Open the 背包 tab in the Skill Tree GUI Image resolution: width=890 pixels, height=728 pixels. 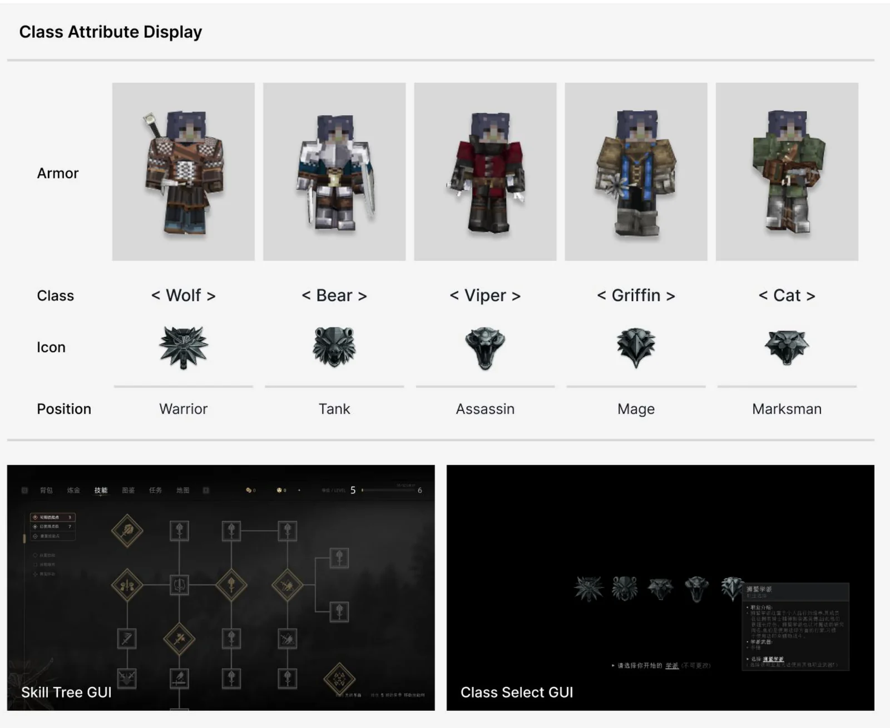[x=46, y=490]
